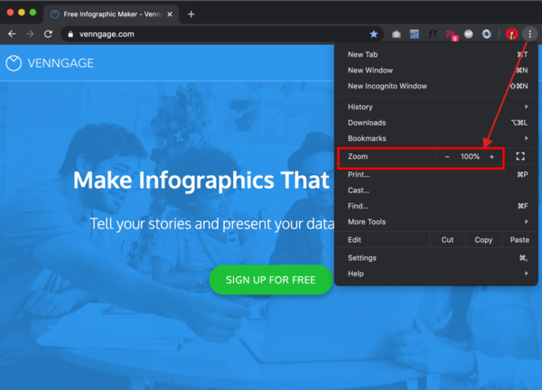Open Settings from the Chrome menu

tap(362, 257)
